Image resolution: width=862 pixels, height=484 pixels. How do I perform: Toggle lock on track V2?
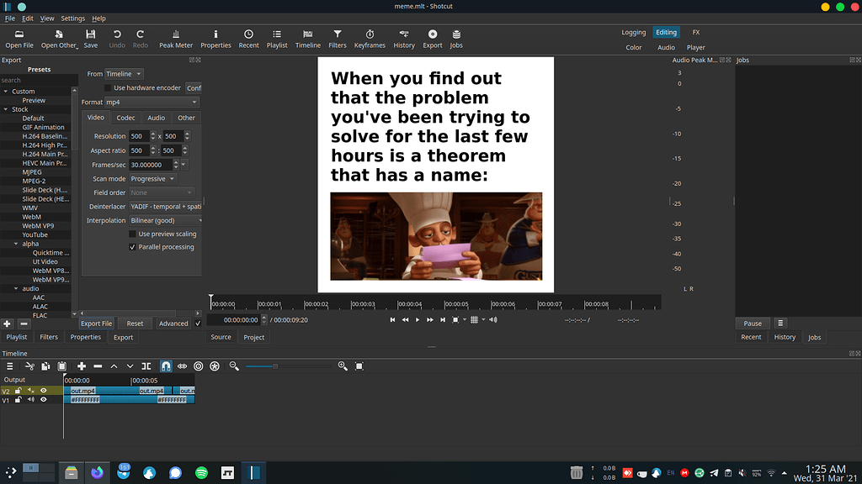(x=19, y=391)
